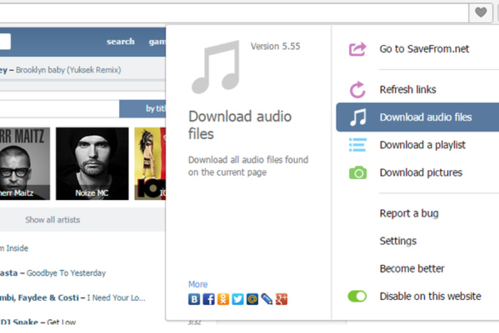Click the blue list icon for playlist download
The image size is (499, 333).
[358, 145]
